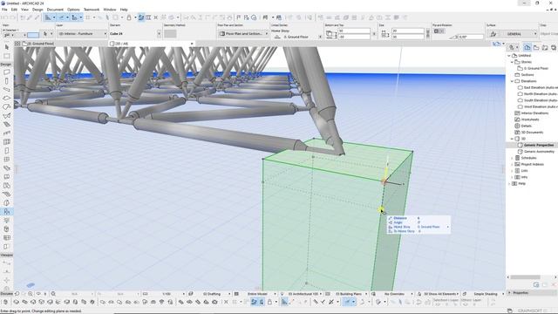Expand the Project Indexes node

point(512,165)
